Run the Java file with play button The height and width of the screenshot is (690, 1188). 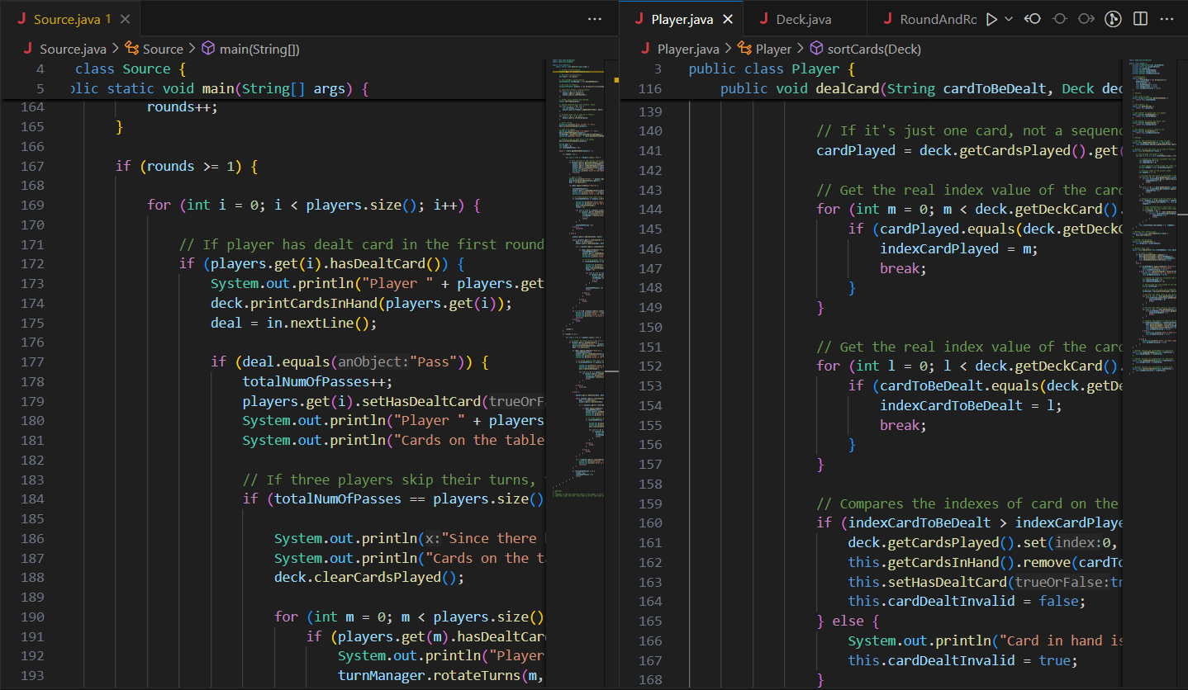pyautogui.click(x=991, y=19)
